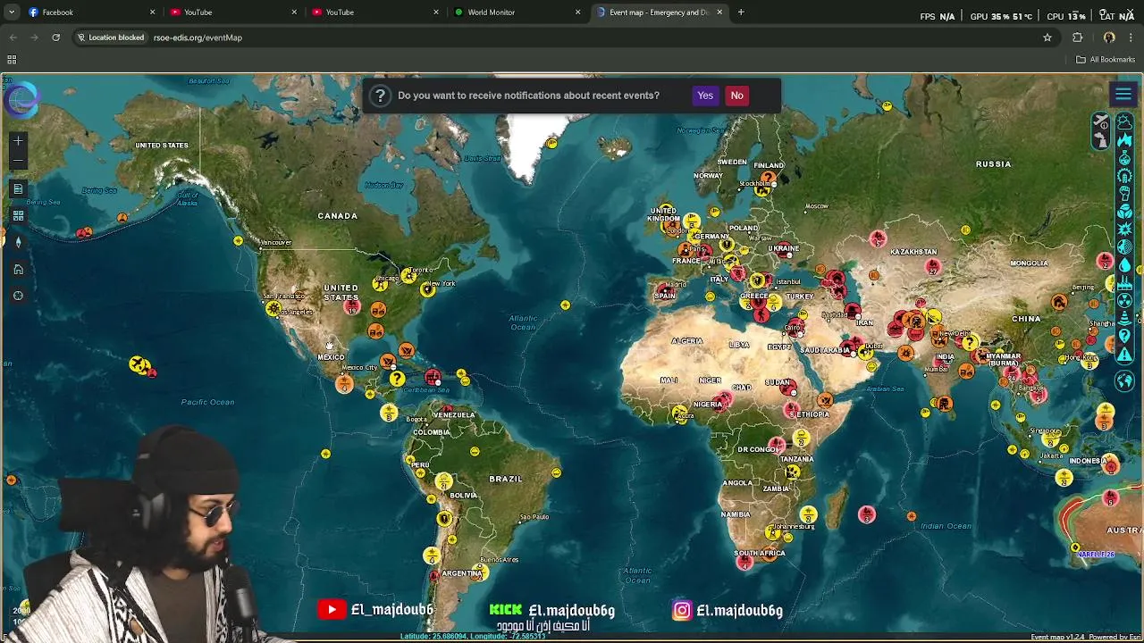Click the yellow marker in northern Russia

click(887, 106)
